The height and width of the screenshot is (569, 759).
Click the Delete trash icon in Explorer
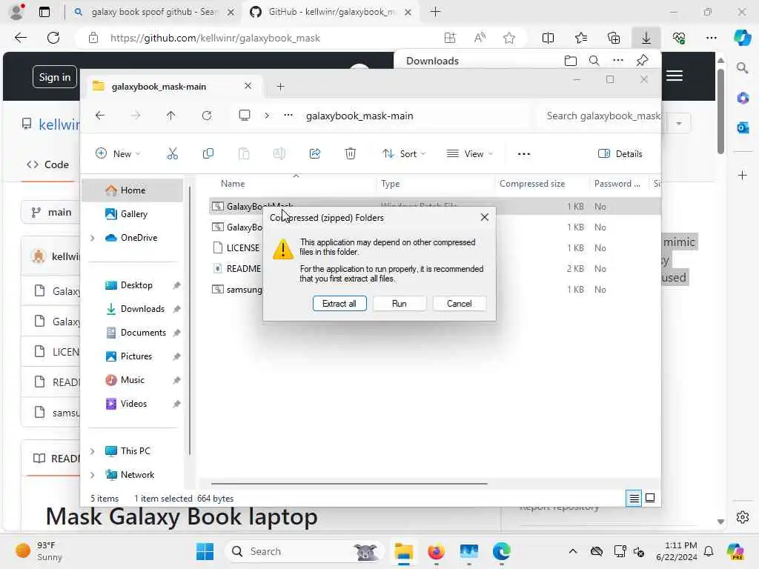coord(351,154)
